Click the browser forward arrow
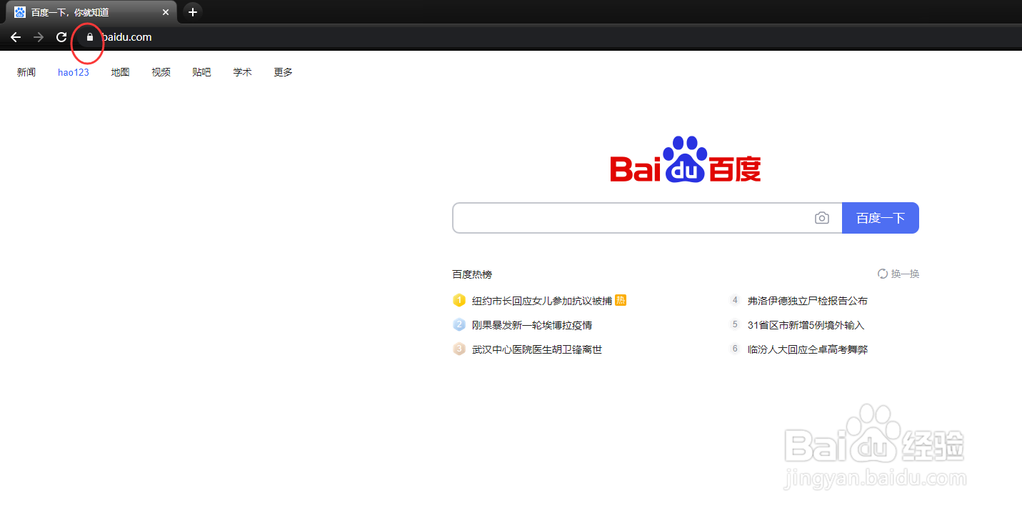 pos(39,37)
